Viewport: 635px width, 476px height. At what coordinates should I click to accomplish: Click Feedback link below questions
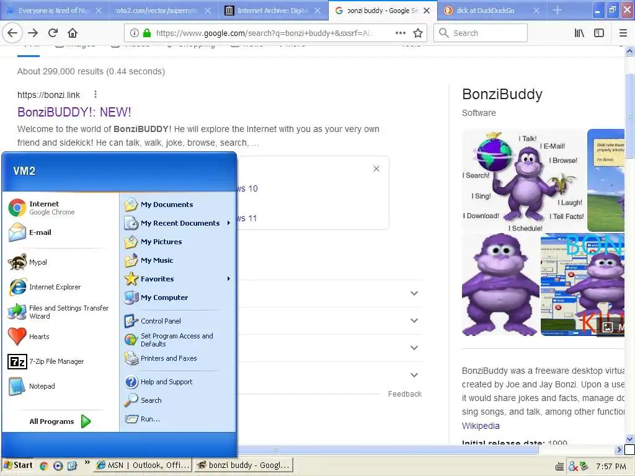404,394
